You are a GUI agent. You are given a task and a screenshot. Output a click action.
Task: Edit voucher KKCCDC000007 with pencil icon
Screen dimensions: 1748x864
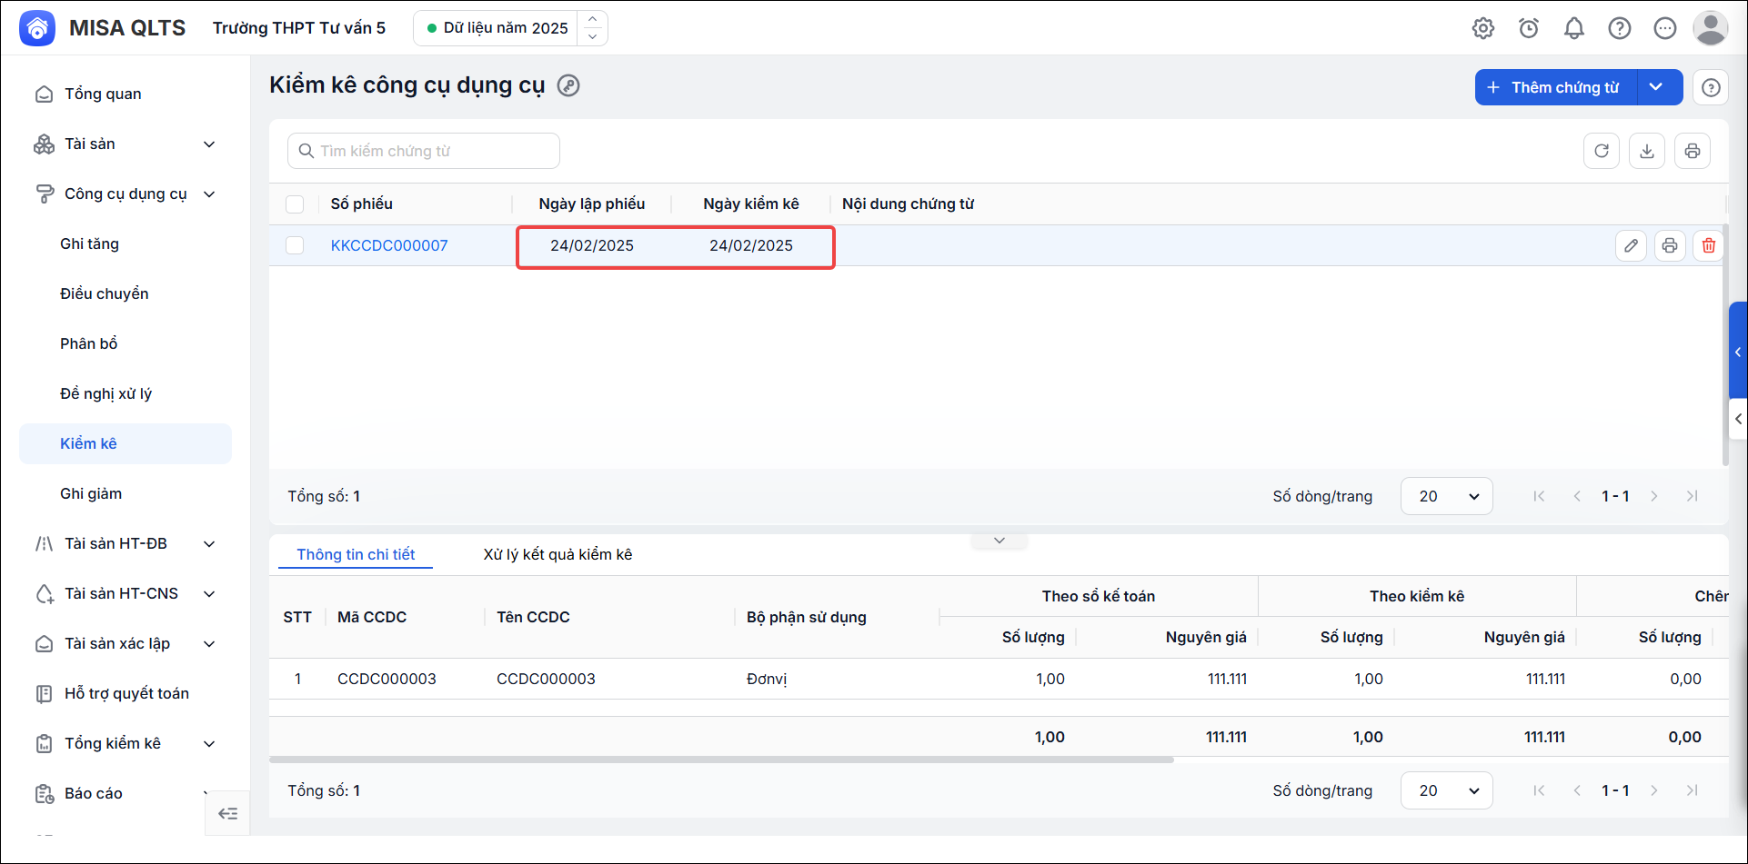[x=1632, y=245]
